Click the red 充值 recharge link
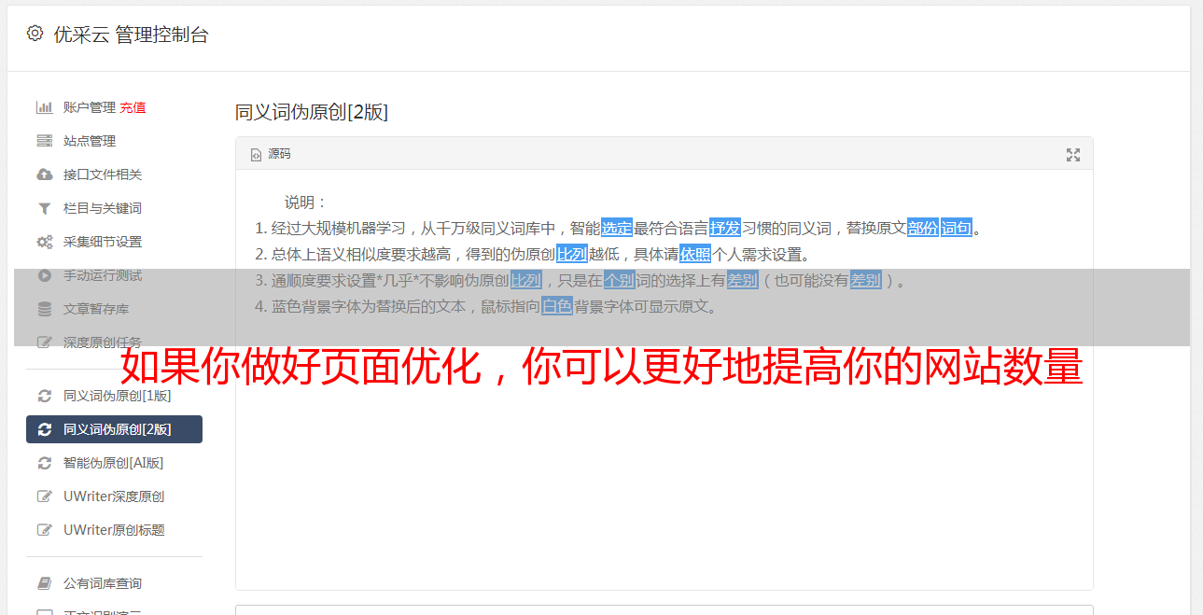Image resolution: width=1203 pixels, height=615 pixels. pyautogui.click(x=133, y=107)
